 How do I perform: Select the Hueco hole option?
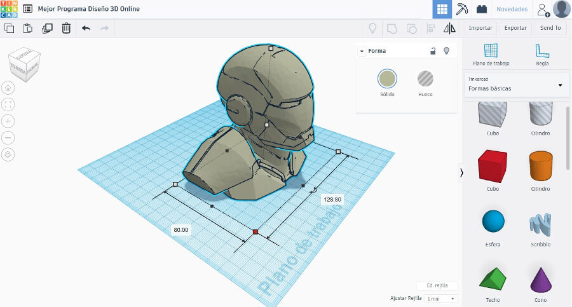[425, 79]
